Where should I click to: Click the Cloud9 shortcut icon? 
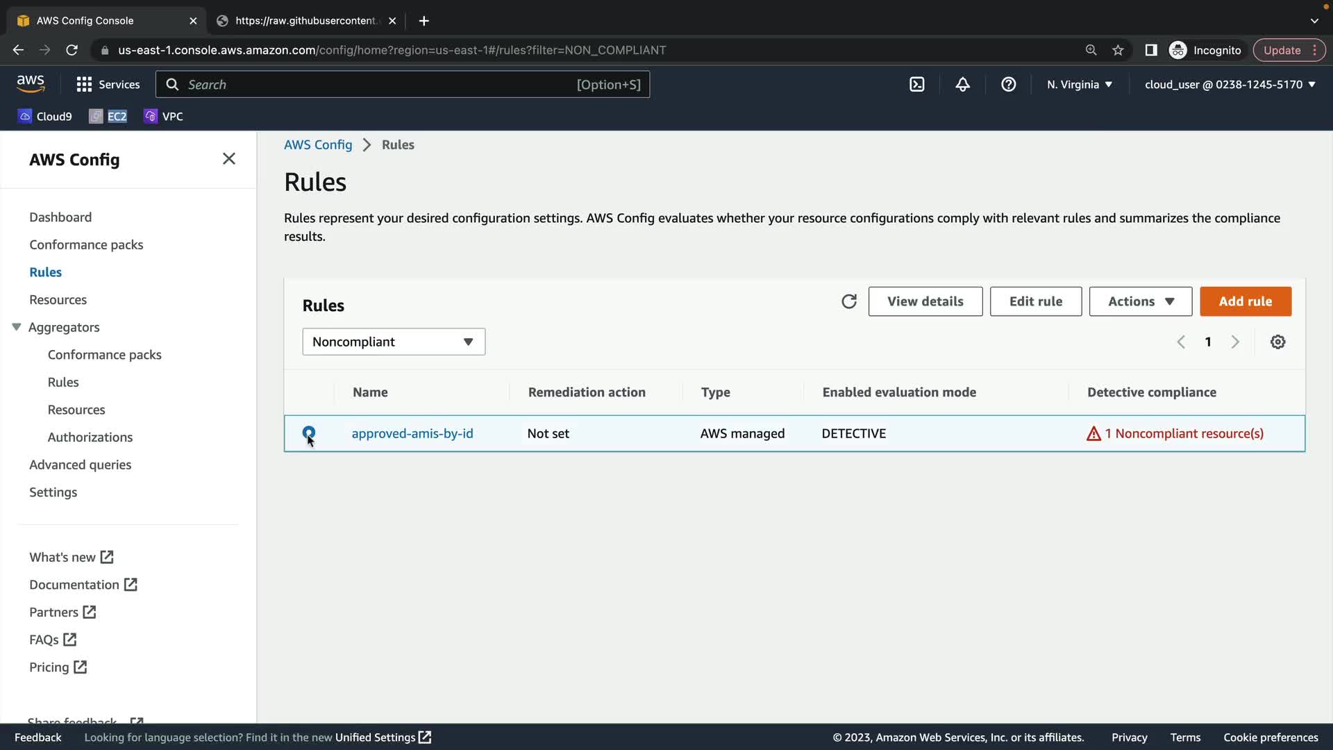click(25, 116)
